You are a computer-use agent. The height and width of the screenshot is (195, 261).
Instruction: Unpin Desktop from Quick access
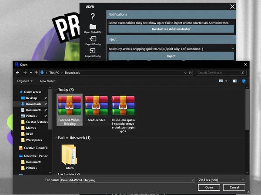pyautogui.click(x=45, y=98)
